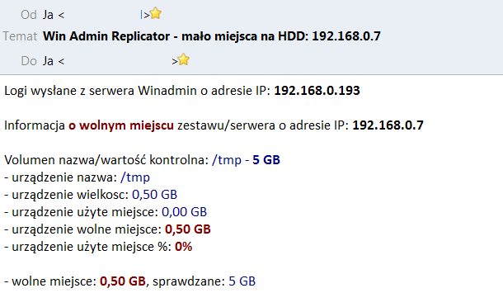Click the IP address 192.168.0.193 in the body

point(317,91)
